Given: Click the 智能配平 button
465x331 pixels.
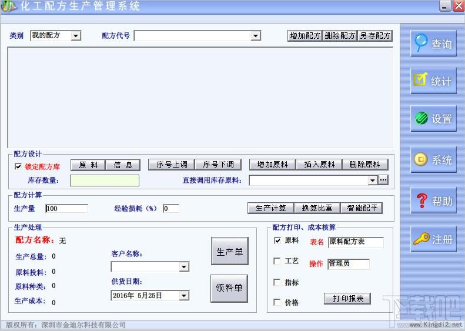Looking at the screenshot, I should (x=362, y=208).
